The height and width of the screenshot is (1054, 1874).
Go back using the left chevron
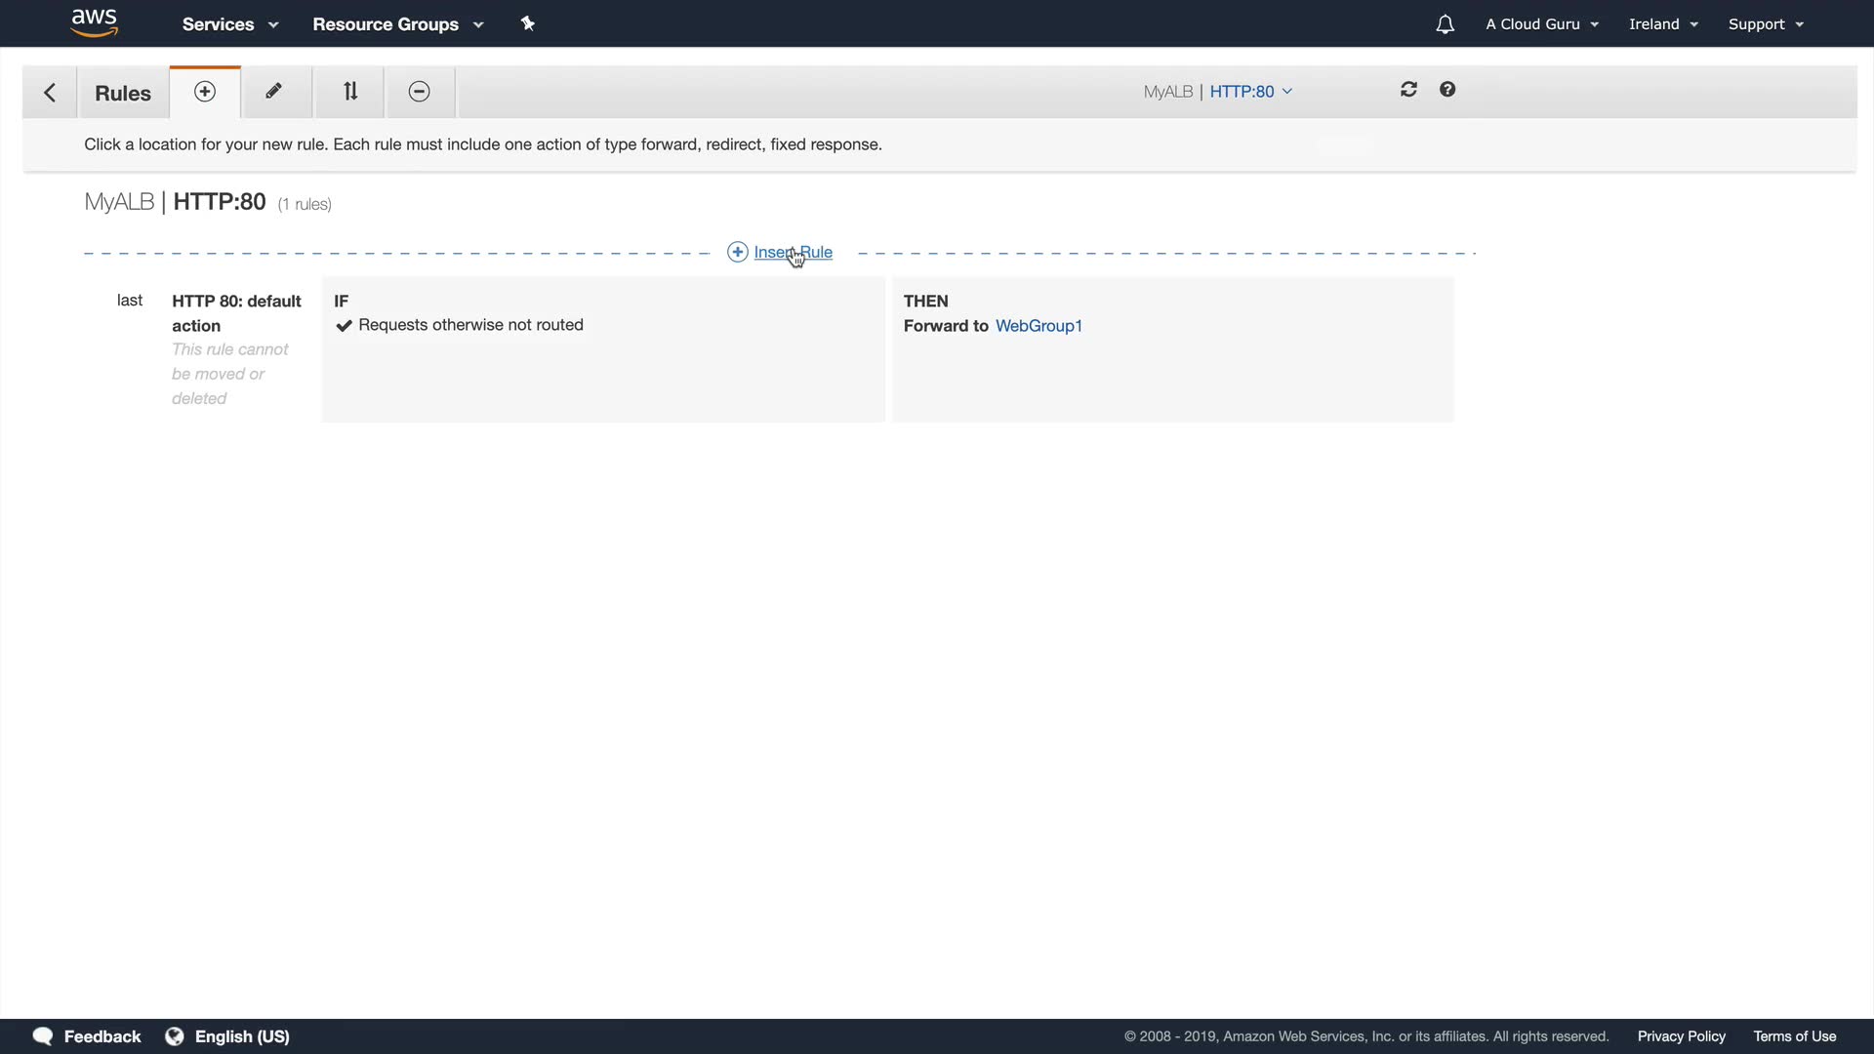(x=50, y=93)
